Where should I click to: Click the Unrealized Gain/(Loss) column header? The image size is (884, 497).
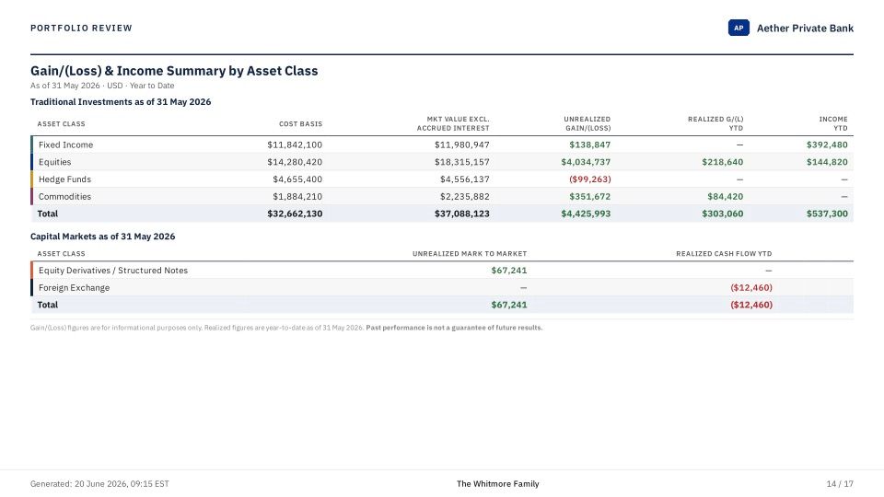[x=587, y=123]
